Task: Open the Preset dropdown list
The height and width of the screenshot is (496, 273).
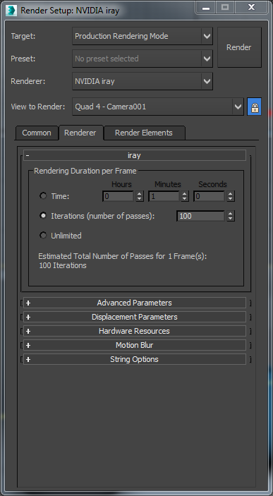Action: [142, 59]
